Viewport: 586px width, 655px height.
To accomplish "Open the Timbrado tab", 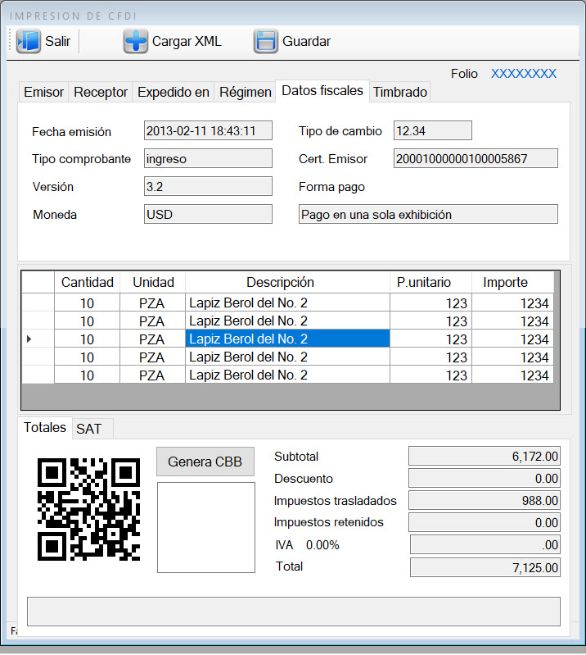I will (x=400, y=92).
